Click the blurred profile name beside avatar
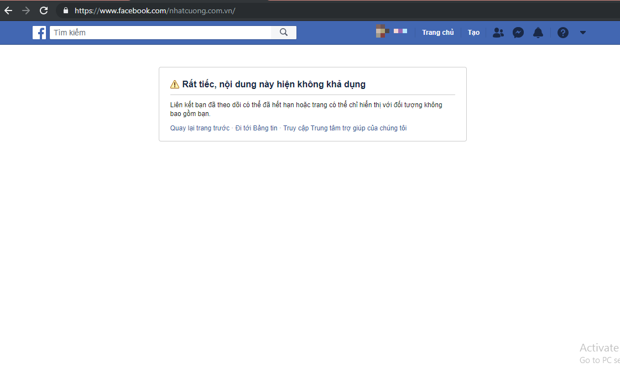 click(x=400, y=31)
